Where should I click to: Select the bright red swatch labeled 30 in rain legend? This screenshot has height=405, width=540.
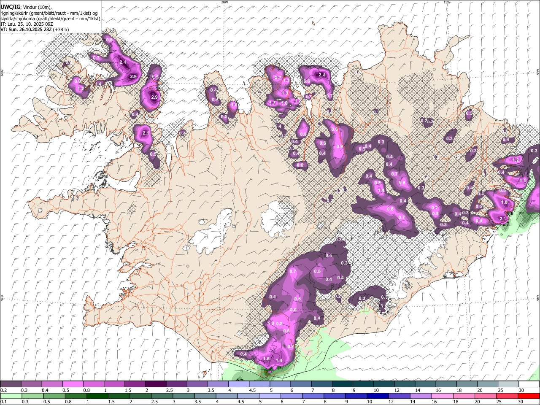pos(529,396)
